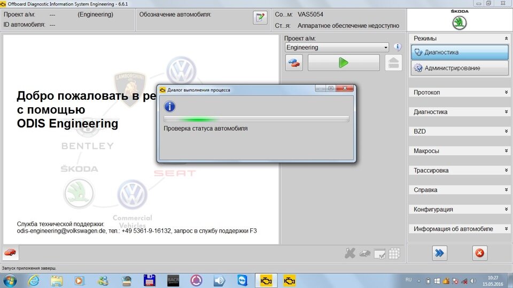Click the greyed crossed tools icon
Screen dimensions: 513x288
tap(350, 253)
